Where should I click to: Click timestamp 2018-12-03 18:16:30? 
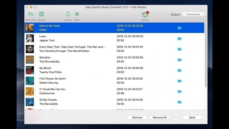[130, 79]
